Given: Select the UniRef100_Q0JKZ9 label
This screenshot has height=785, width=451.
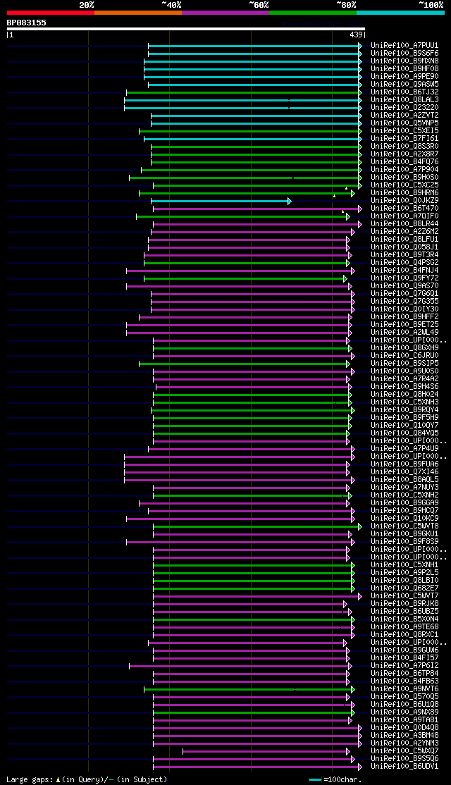Looking at the screenshot, I should click(405, 201).
